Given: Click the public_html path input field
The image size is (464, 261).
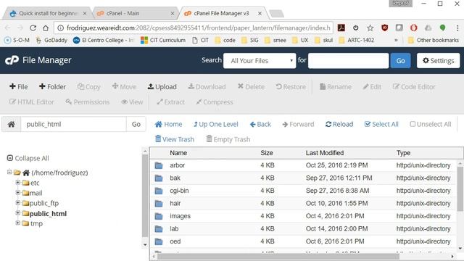Looking at the screenshot, I should click(x=73, y=124).
